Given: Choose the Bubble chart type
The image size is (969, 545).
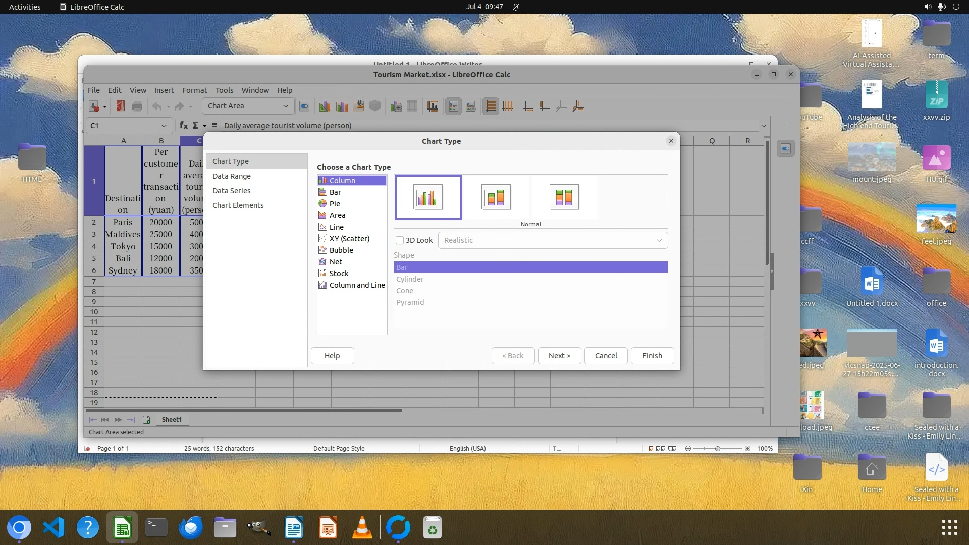Looking at the screenshot, I should (x=341, y=250).
